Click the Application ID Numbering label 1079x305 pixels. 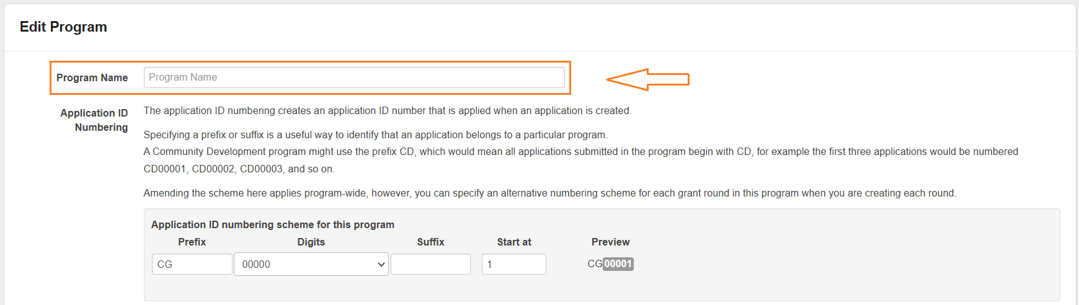(x=94, y=120)
